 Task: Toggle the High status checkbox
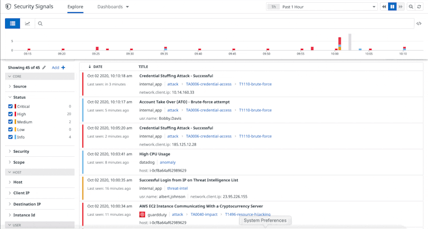coord(10,114)
